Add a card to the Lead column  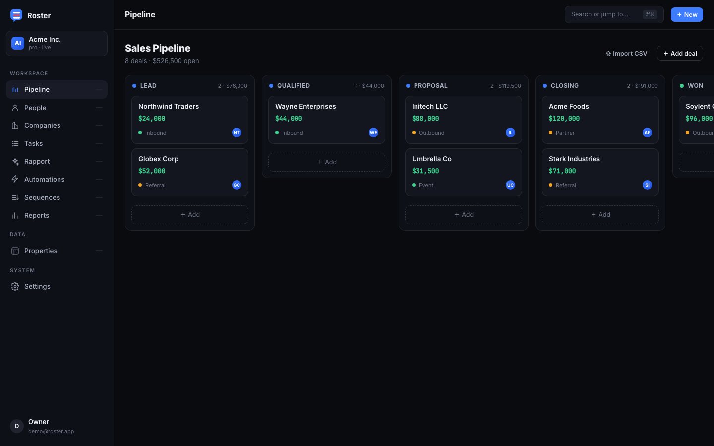190,215
